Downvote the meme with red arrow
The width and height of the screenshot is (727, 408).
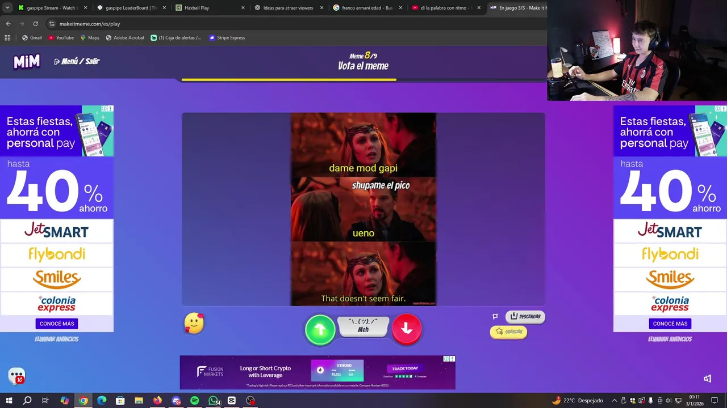(407, 329)
